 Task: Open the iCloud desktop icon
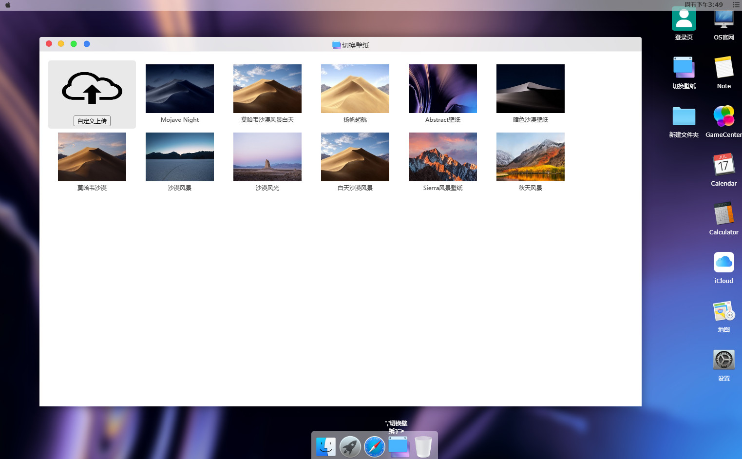tap(723, 263)
